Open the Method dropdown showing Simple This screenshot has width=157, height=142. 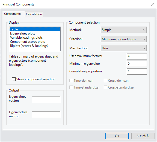coord(124,30)
